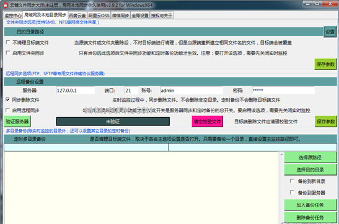This screenshot has width=339, height=224.
Task: Select the 局域网及本地目录同步 tab
Action: coord(45,15)
